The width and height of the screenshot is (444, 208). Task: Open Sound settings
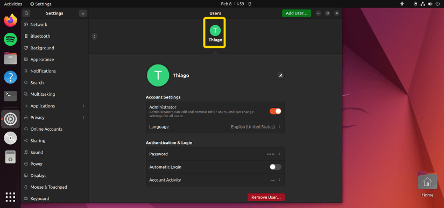(x=55, y=152)
